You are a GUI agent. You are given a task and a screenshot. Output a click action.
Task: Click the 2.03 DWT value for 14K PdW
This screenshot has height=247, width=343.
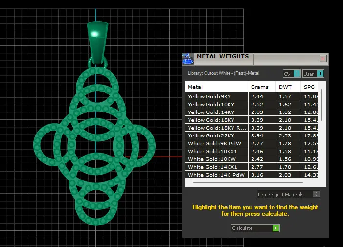[285, 175]
